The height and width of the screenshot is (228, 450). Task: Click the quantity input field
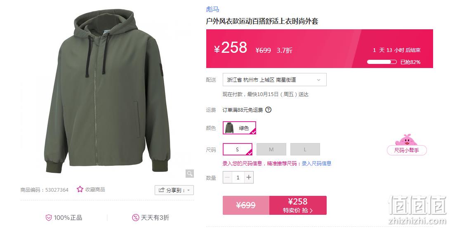click(x=238, y=178)
